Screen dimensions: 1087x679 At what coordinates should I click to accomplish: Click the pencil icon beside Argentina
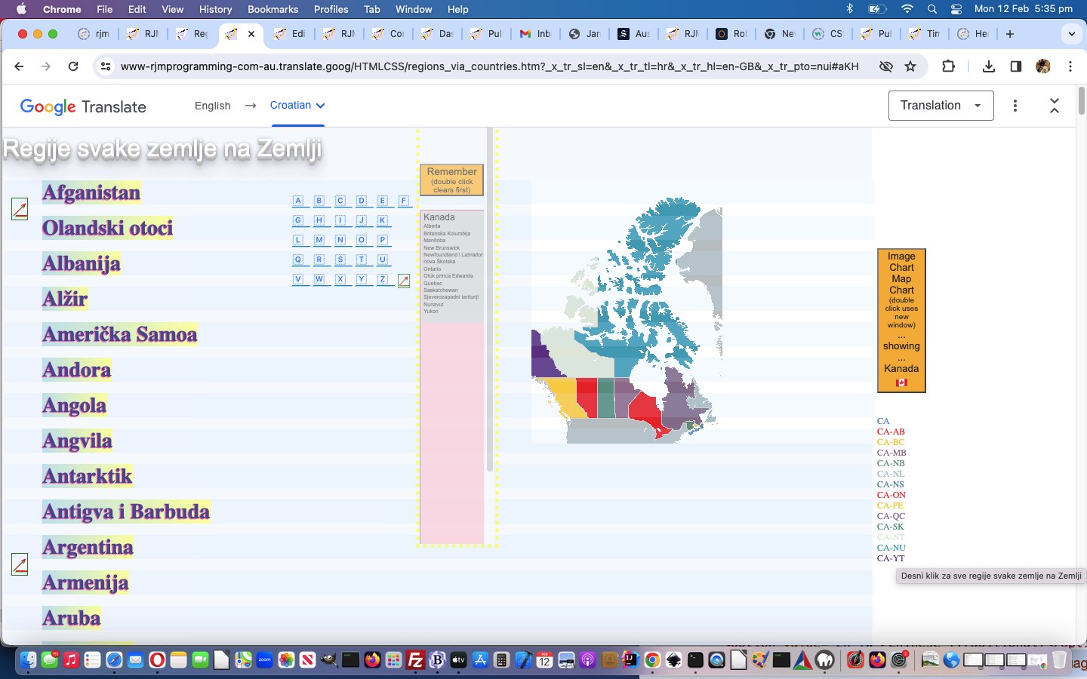(x=20, y=564)
